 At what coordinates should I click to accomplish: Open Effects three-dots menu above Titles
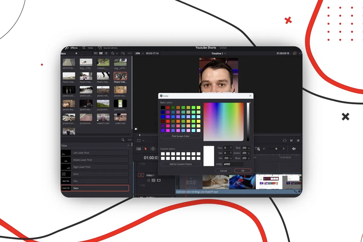(130, 140)
